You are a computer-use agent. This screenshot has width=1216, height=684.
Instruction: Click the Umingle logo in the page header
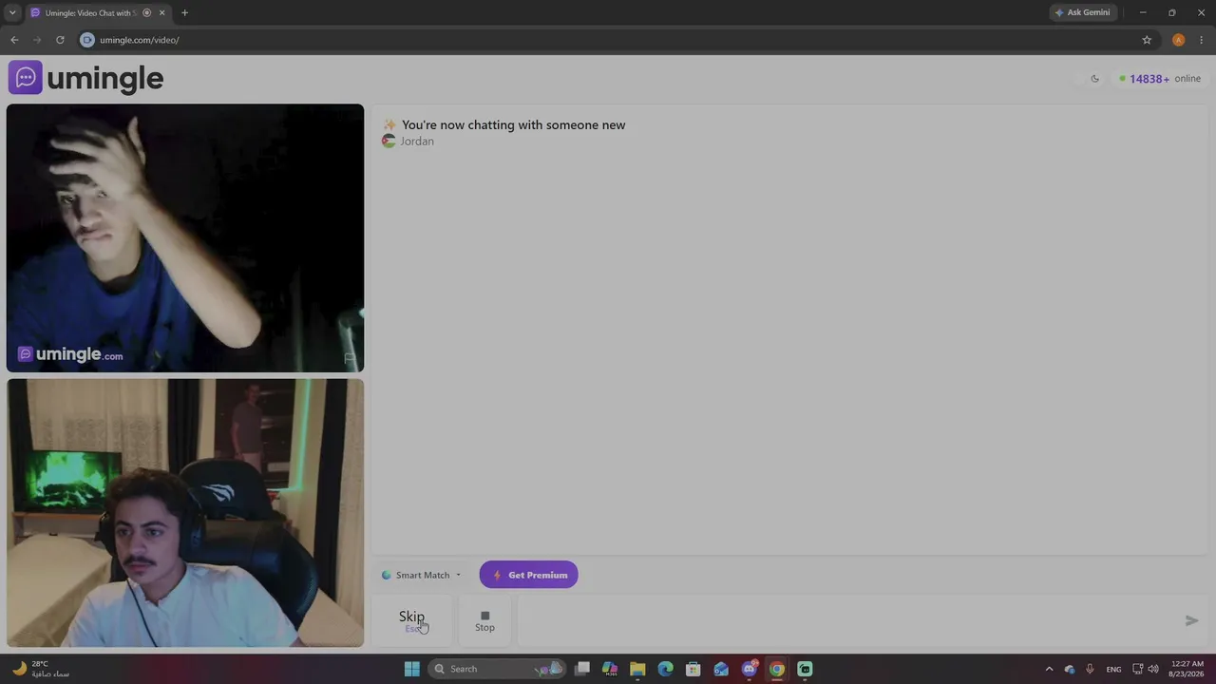coord(85,78)
